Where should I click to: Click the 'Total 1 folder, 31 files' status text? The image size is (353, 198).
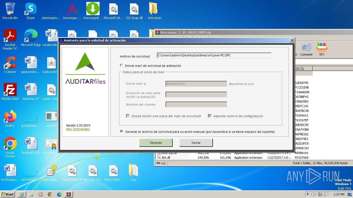tap(320, 163)
